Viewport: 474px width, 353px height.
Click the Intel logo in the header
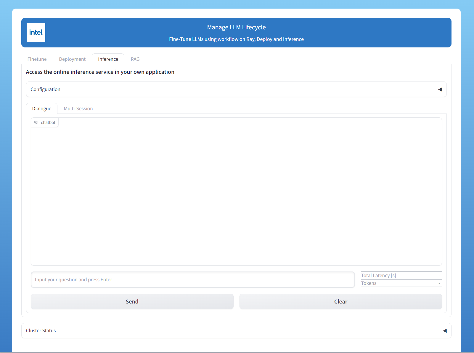pyautogui.click(x=36, y=32)
